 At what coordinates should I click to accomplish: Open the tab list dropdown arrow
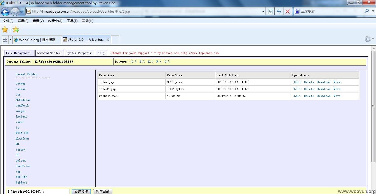pos(10,40)
